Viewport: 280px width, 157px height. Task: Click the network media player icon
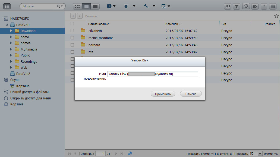coord(228,7)
